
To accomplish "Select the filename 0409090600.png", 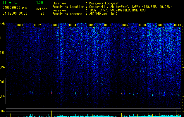I will point(15,8).
